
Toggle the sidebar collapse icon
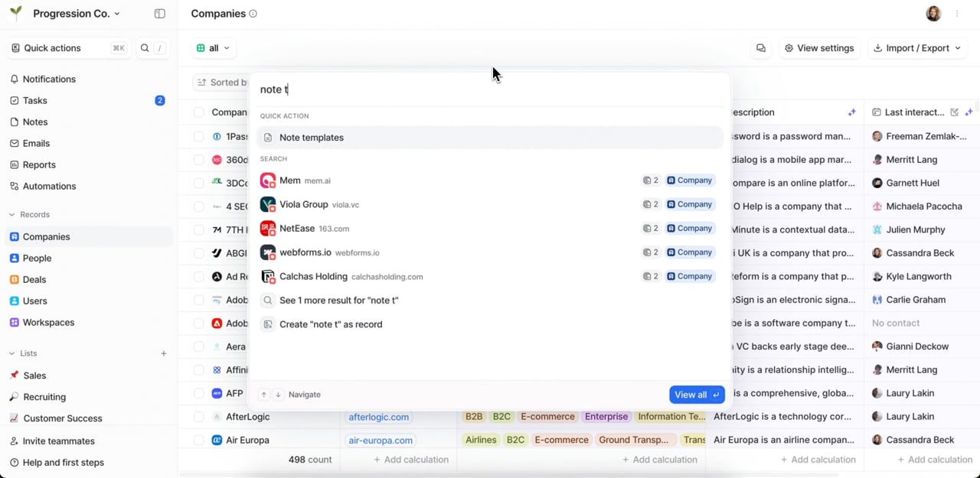click(159, 14)
